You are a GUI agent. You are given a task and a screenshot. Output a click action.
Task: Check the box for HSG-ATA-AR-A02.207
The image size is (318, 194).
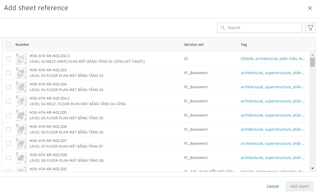[9, 144]
